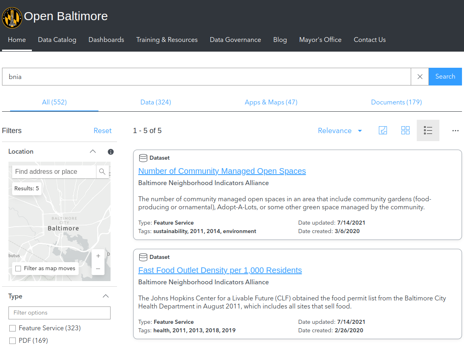Viewport: 464px width, 346px height.
Task: Show Location filter info icon
Action: 111,152
